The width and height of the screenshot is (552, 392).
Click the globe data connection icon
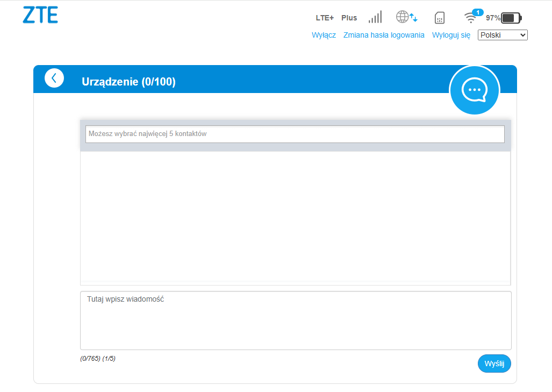click(x=406, y=17)
